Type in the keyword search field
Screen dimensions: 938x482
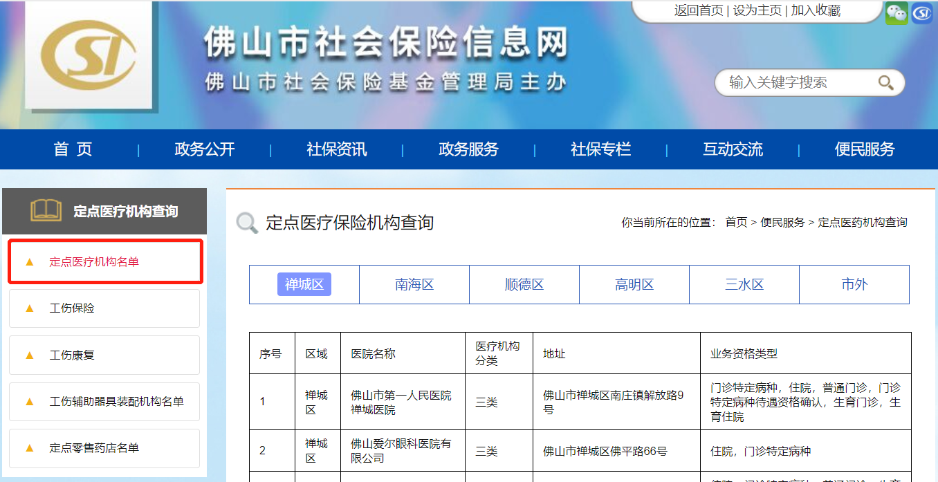[796, 83]
